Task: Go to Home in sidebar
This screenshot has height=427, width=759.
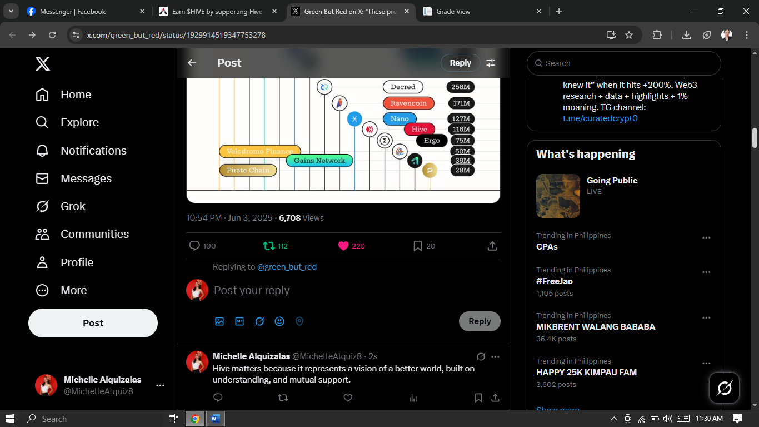Action: [x=63, y=95]
